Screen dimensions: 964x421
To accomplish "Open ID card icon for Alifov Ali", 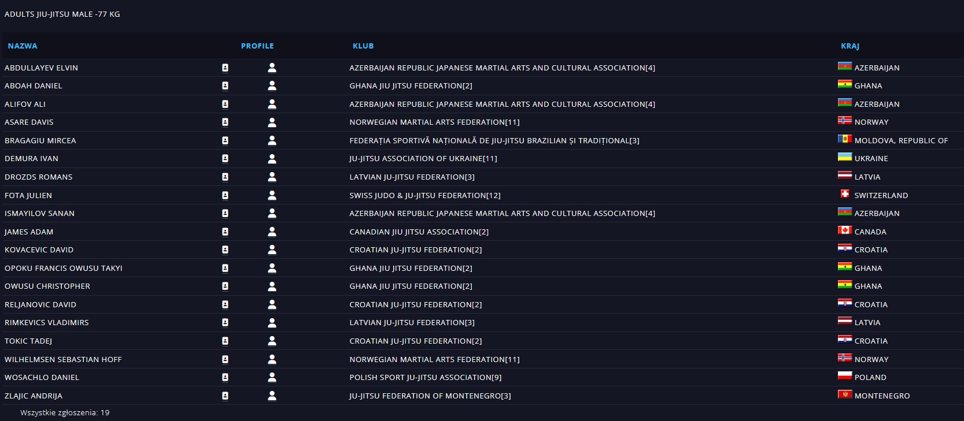I will [x=225, y=104].
